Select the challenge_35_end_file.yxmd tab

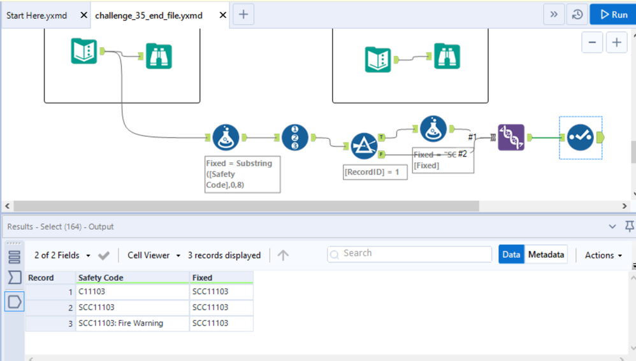click(x=148, y=15)
